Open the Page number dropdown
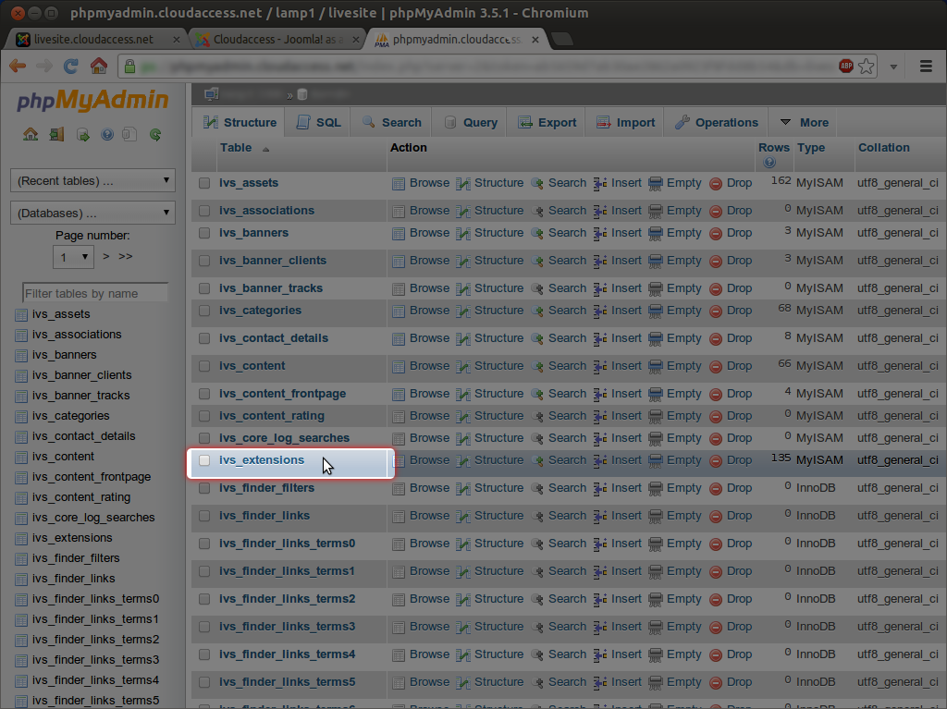 74,257
